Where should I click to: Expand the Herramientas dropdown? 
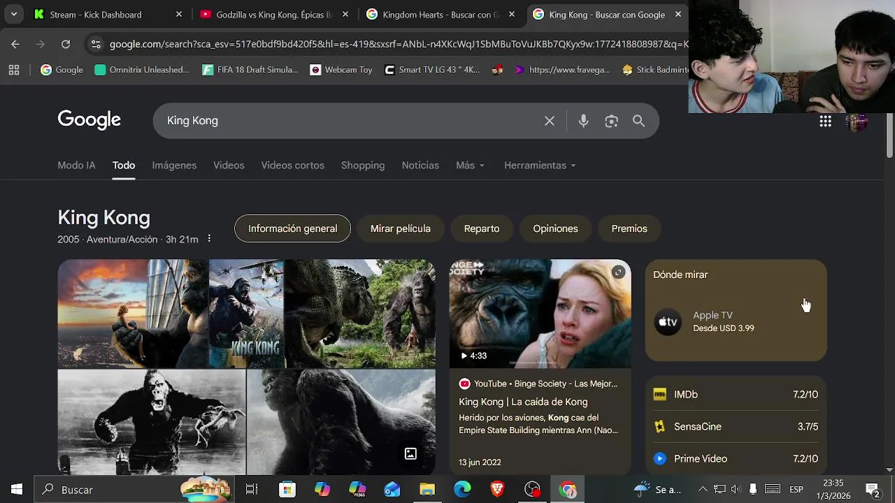[x=540, y=166]
